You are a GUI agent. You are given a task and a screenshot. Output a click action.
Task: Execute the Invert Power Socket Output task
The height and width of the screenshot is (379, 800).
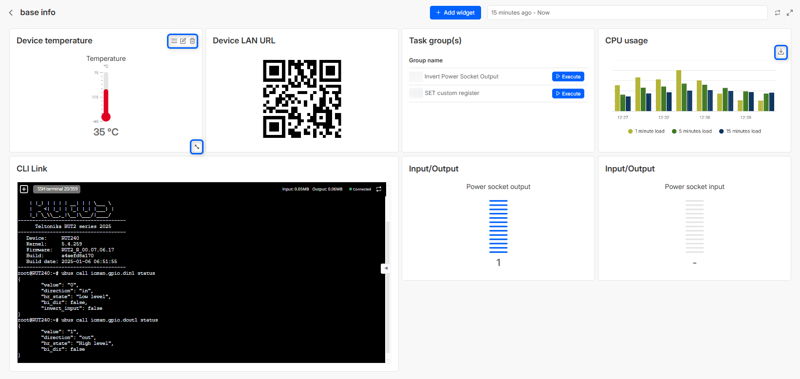tap(568, 76)
